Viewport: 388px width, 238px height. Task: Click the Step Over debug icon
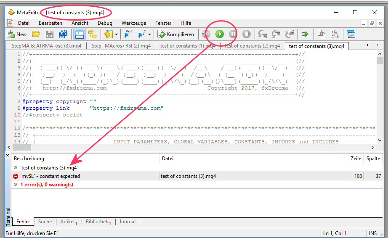[276, 34]
